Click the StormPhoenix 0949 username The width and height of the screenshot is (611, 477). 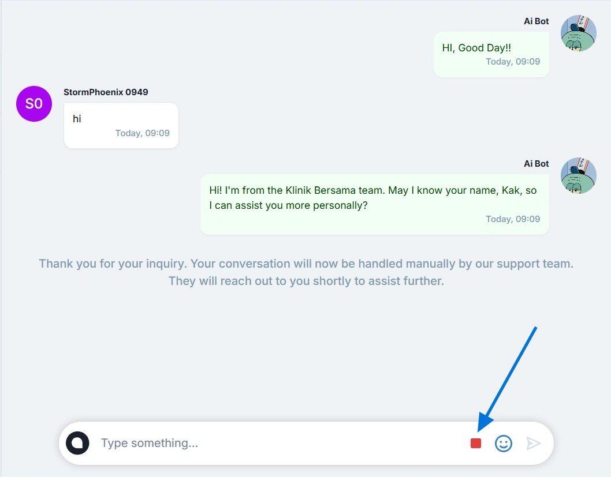pos(106,92)
